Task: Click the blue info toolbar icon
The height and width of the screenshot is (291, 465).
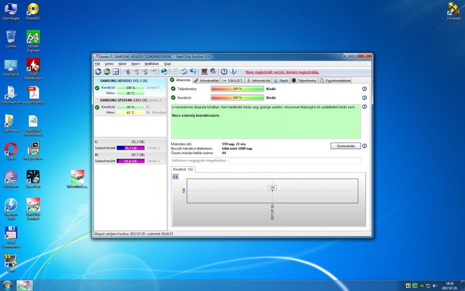Action: pyautogui.click(x=233, y=72)
